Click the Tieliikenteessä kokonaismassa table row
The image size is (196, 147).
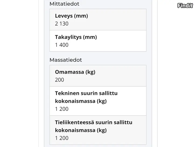98,130
